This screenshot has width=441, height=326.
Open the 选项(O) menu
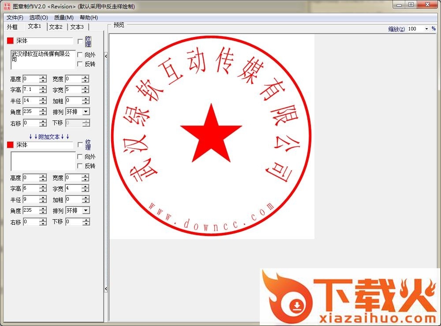coord(38,18)
